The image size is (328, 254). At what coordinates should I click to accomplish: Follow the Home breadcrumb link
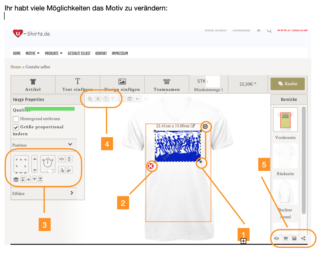coord(16,67)
